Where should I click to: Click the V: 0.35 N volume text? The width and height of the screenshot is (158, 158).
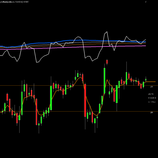click(152, 98)
